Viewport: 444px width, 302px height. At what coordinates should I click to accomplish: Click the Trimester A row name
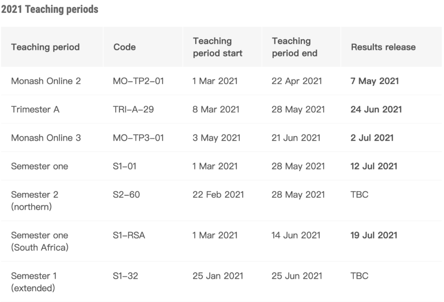(35, 109)
